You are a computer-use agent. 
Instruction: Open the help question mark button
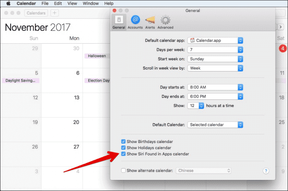coord(266,171)
